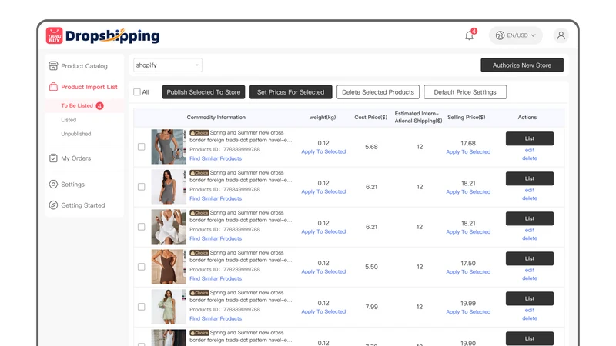Delete product 778889099788
616x346 pixels.
point(530,318)
